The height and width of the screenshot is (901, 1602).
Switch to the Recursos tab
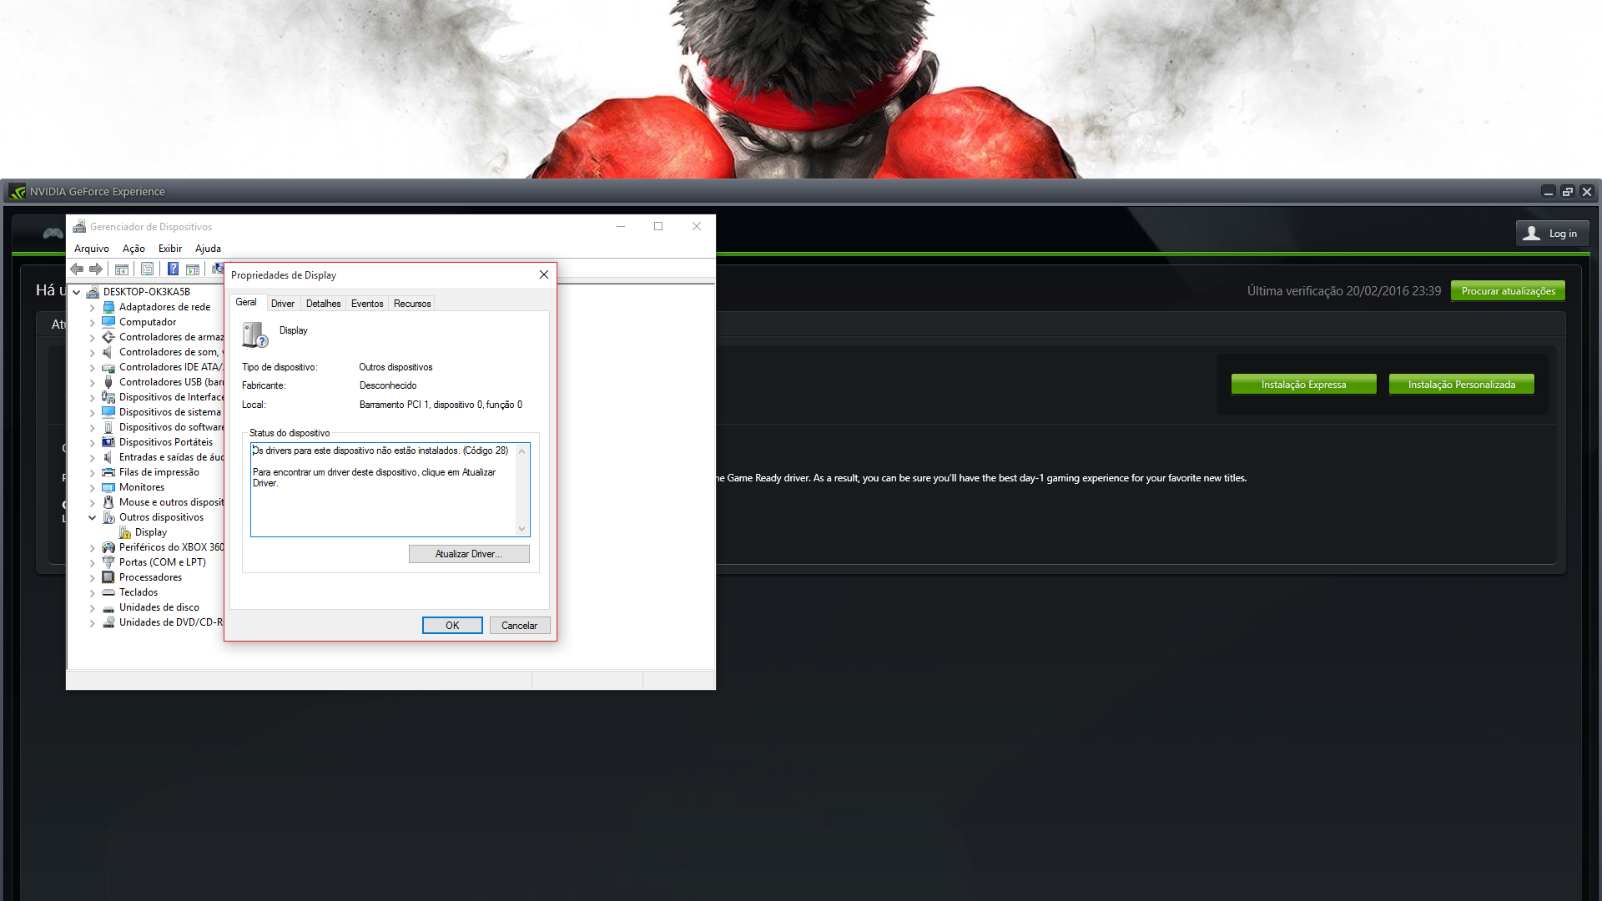(412, 304)
